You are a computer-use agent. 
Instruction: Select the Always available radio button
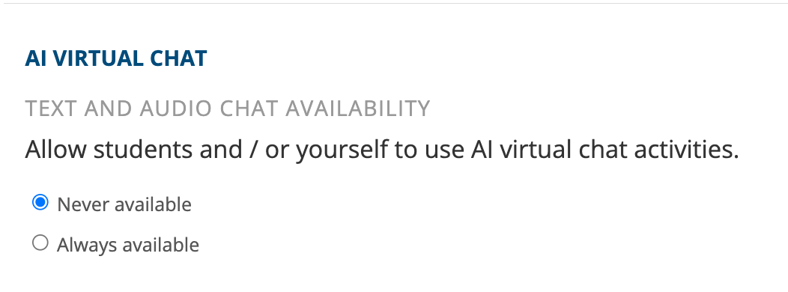[40, 243]
